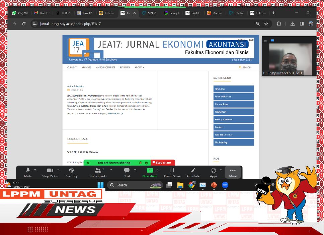This screenshot has height=235, width=324.
Task: Click Current Issue in Daftar Menu
Action: point(234,104)
